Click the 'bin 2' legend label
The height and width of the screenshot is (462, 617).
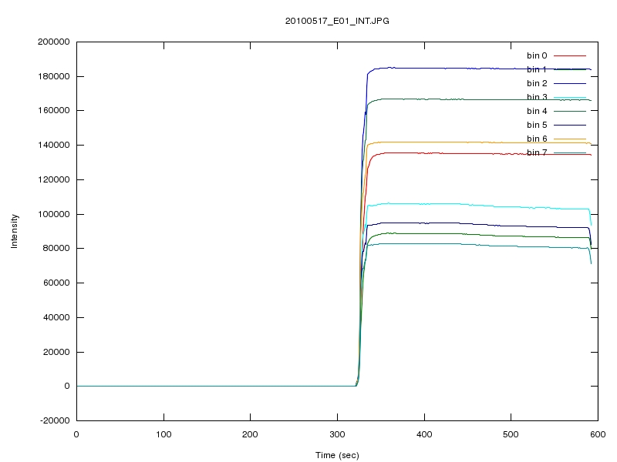click(537, 83)
